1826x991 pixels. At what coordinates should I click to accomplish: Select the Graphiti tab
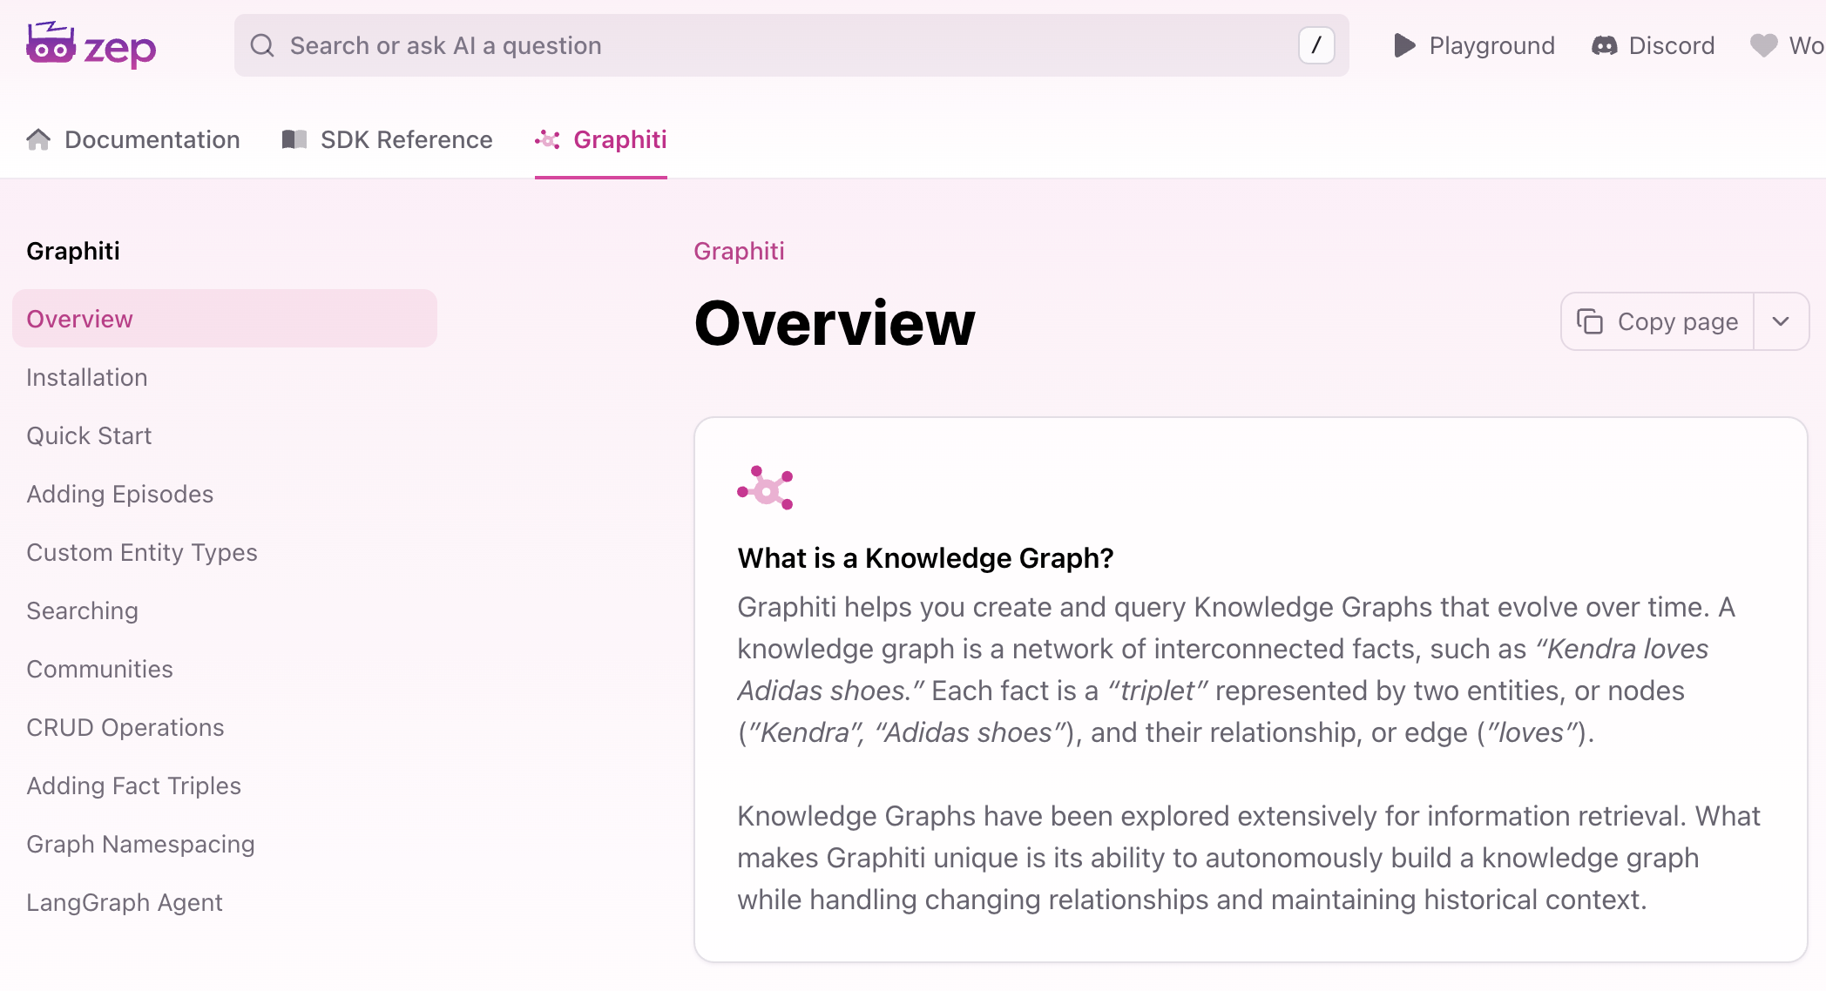(601, 139)
